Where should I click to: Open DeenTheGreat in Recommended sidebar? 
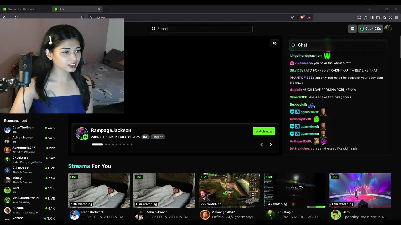[x=30, y=129]
